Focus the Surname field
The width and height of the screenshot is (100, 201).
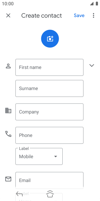[49, 88]
